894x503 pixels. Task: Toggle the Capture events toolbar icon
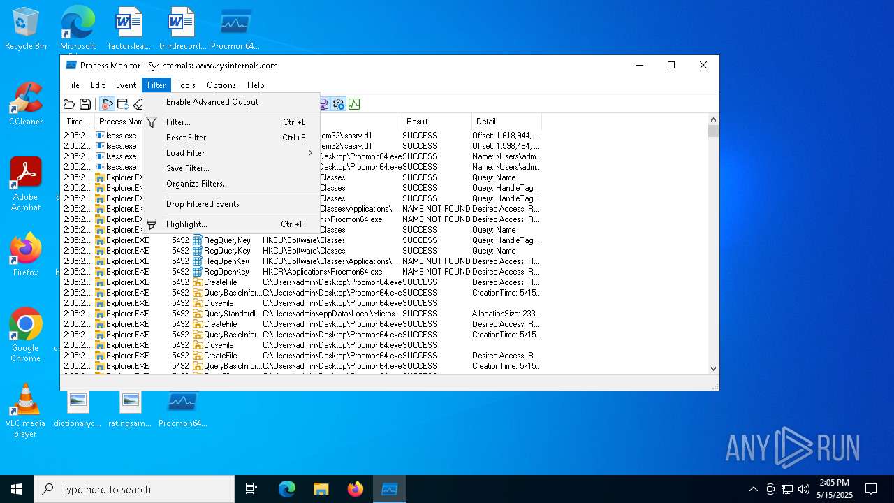(107, 104)
